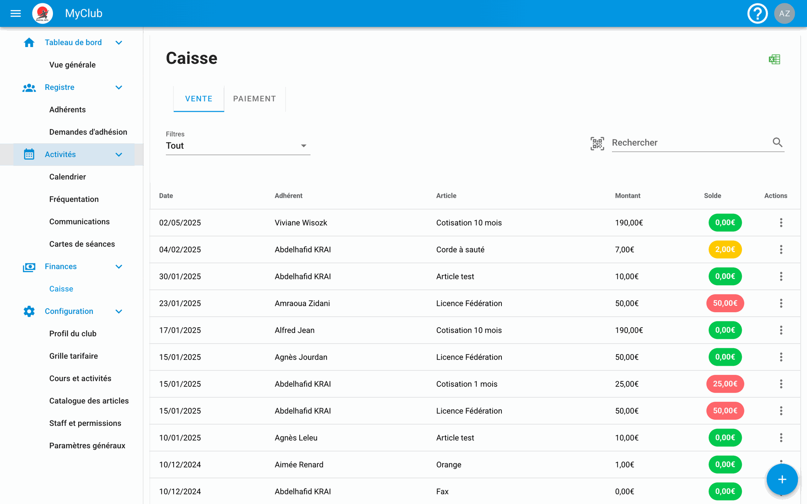This screenshot has height=504, width=807.
Task: Open actions menu for Amraoua Zidani row
Action: pos(781,303)
